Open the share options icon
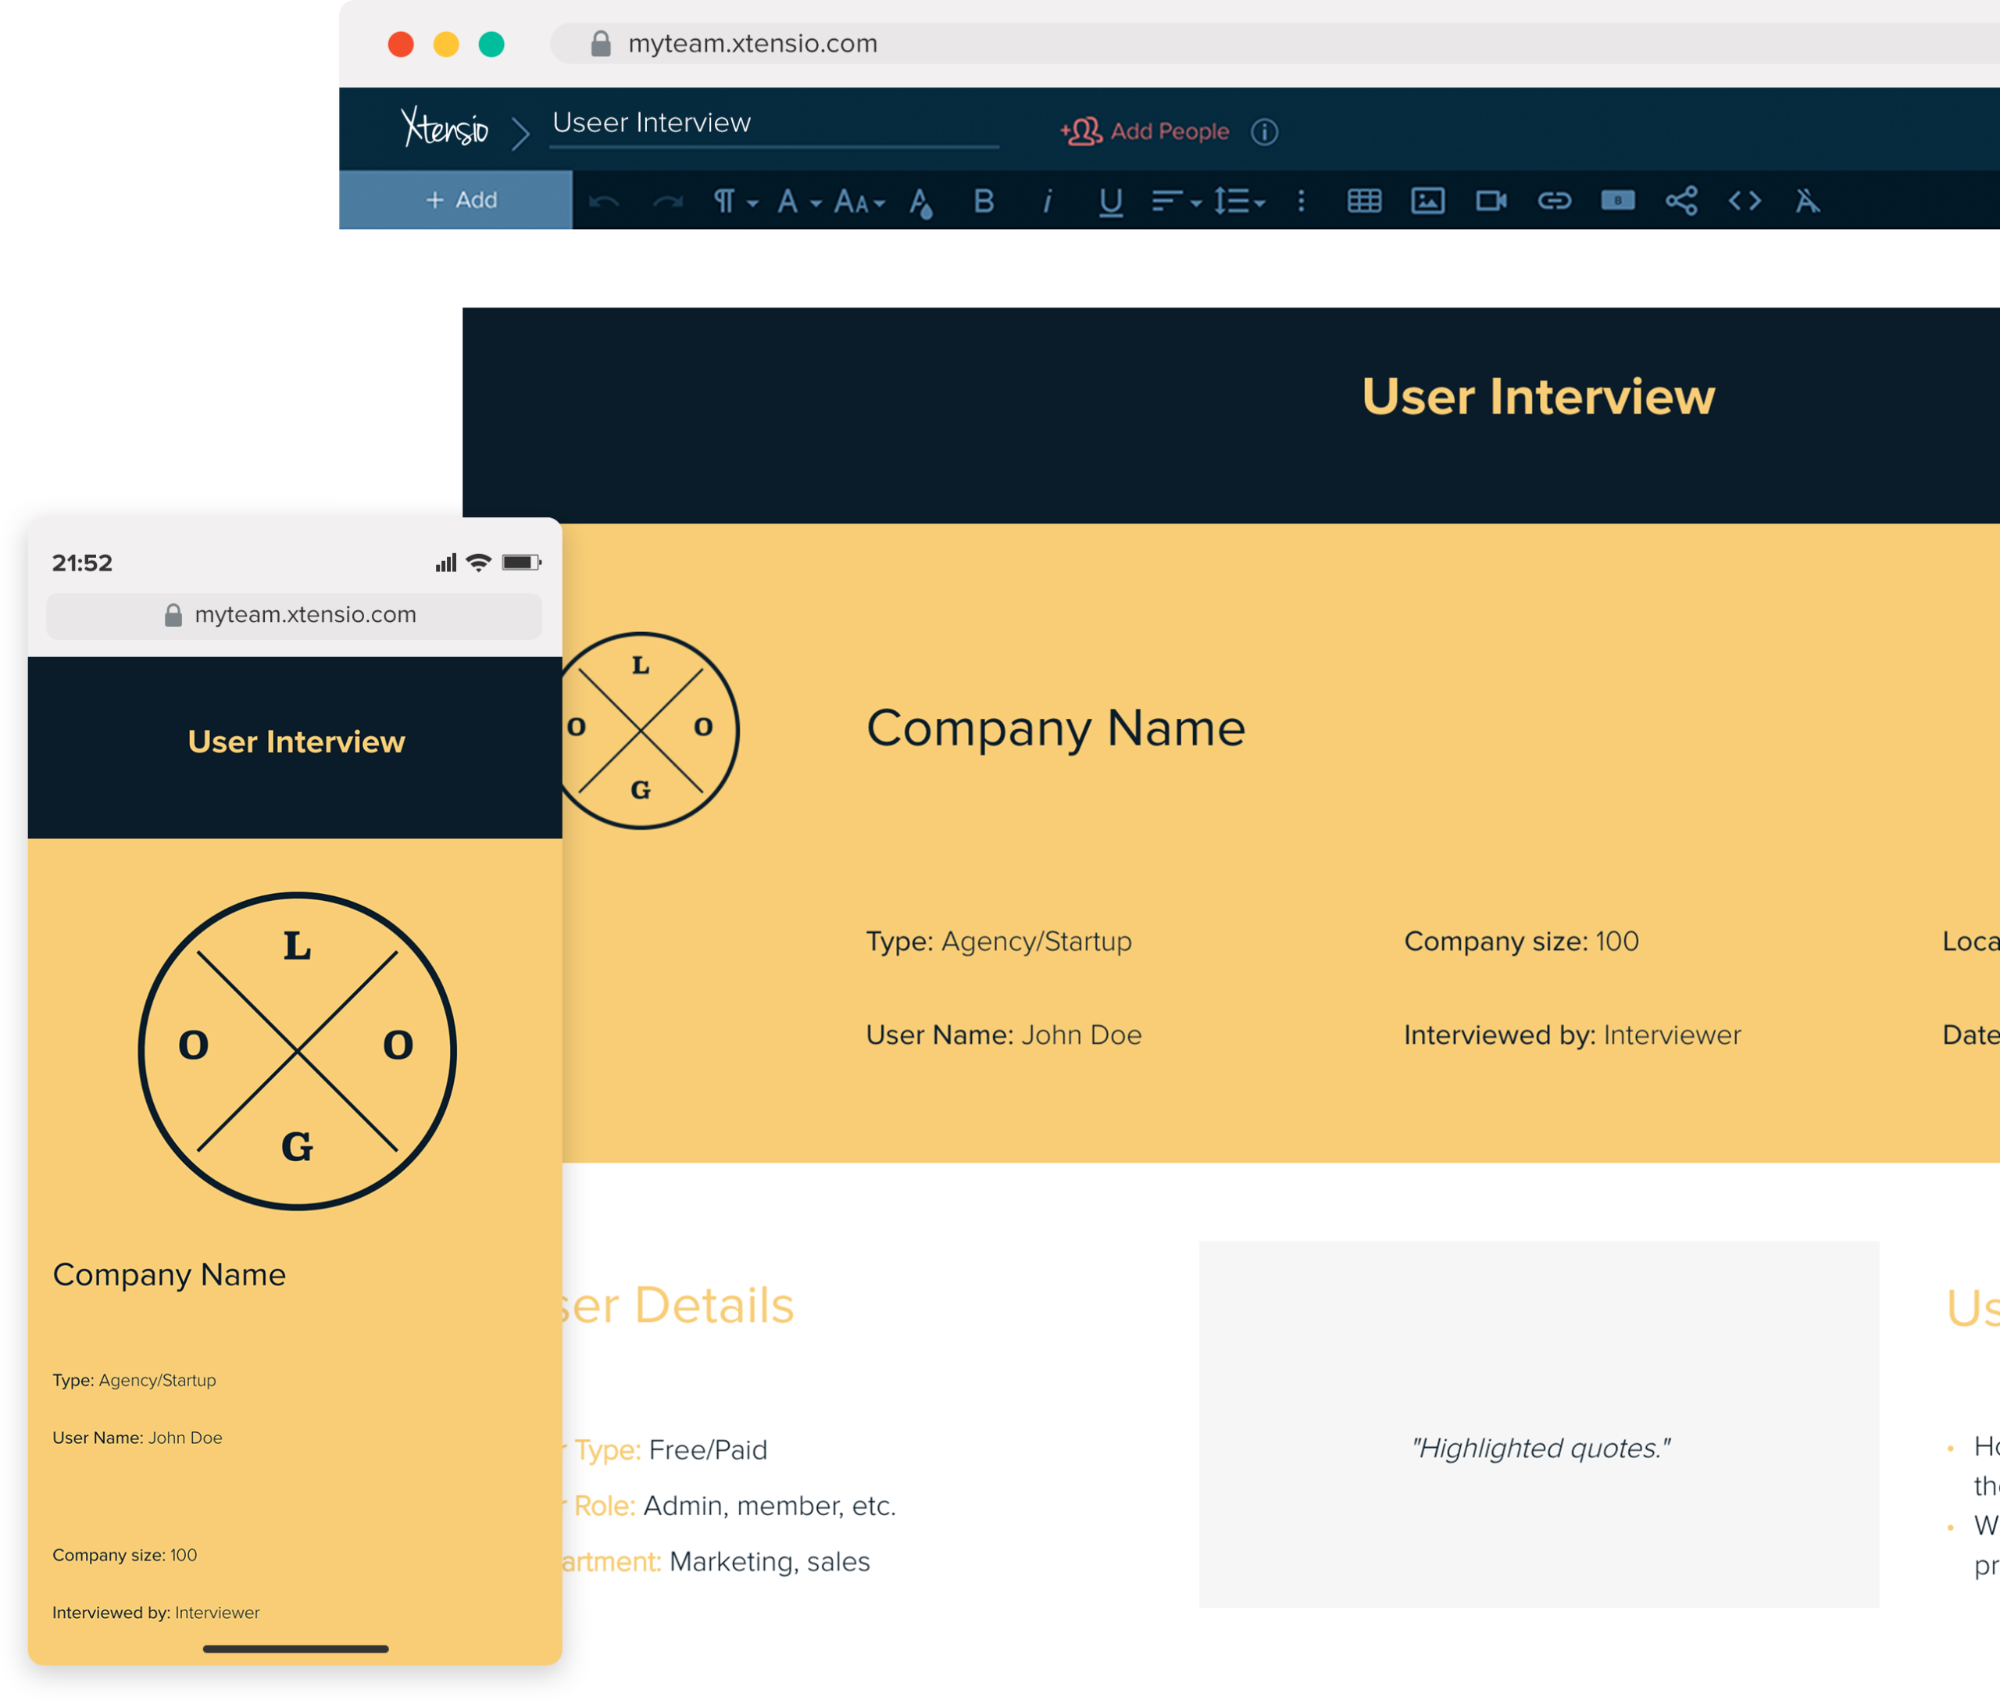 coord(1680,201)
